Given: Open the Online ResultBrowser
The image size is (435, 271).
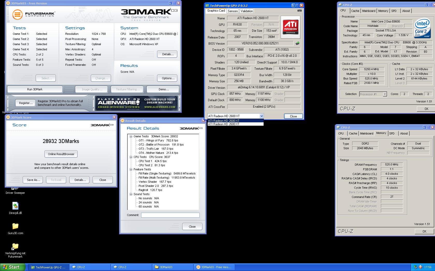Looking at the screenshot, I should click(x=61, y=154).
